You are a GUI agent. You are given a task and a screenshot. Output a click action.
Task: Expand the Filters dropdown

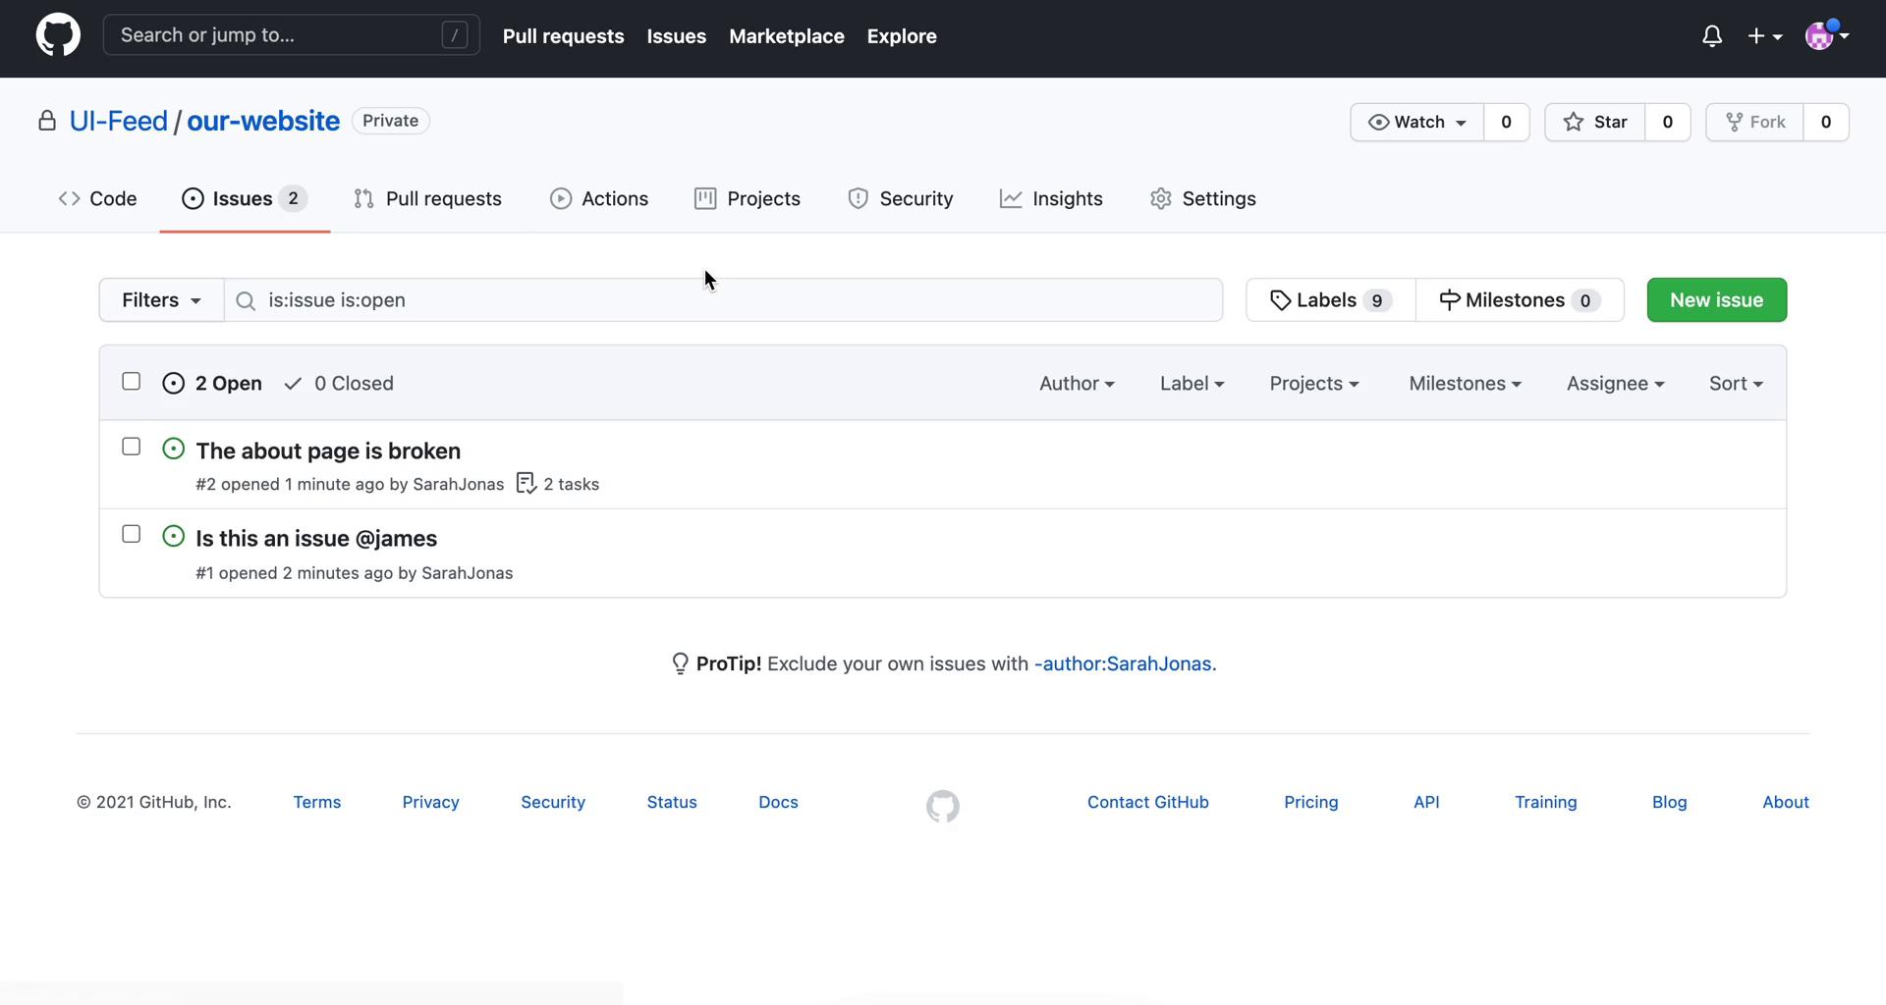tap(161, 300)
